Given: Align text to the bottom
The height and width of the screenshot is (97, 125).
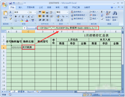Looking at the screenshot, I should (x=47, y=12).
